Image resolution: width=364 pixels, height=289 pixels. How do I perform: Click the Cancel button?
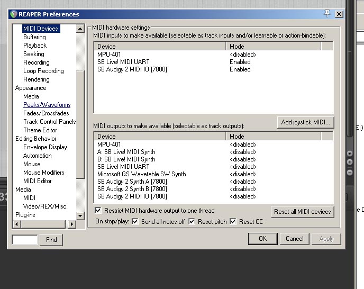click(x=294, y=239)
